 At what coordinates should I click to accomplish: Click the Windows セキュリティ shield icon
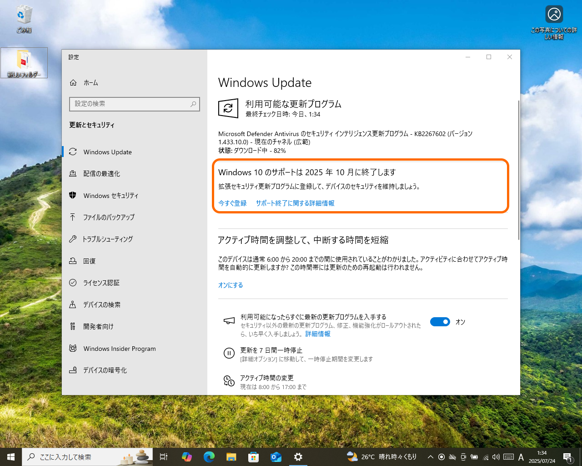coord(73,195)
